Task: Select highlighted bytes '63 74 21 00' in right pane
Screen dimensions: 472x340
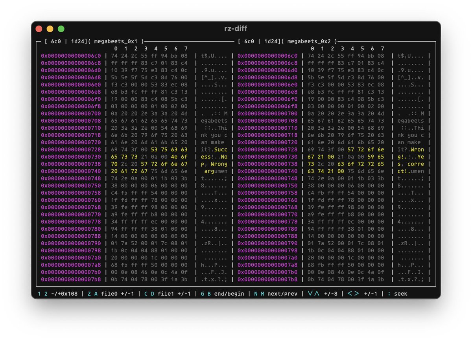Action: 326,171
